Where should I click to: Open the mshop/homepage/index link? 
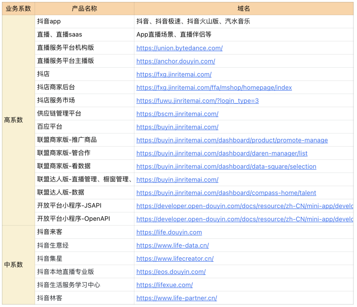click(x=214, y=88)
